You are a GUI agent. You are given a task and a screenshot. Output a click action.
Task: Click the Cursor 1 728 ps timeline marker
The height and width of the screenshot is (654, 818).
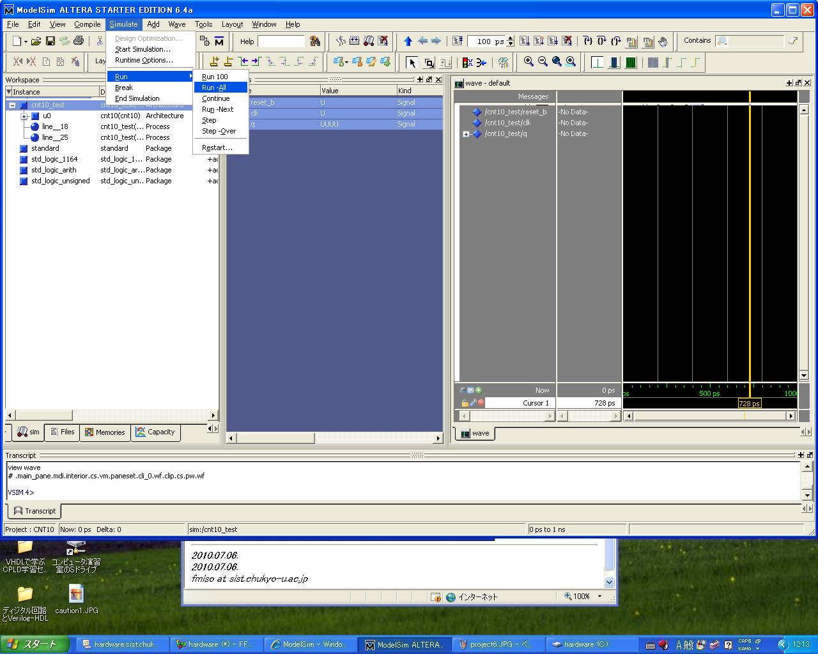(749, 404)
